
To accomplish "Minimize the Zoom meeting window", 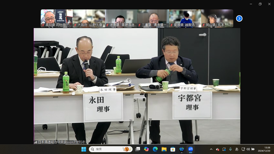I will point(251,4).
